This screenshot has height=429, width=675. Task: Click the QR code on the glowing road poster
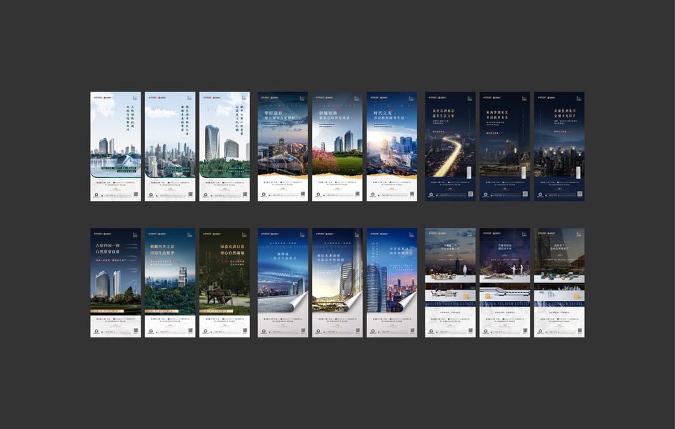[x=471, y=194]
